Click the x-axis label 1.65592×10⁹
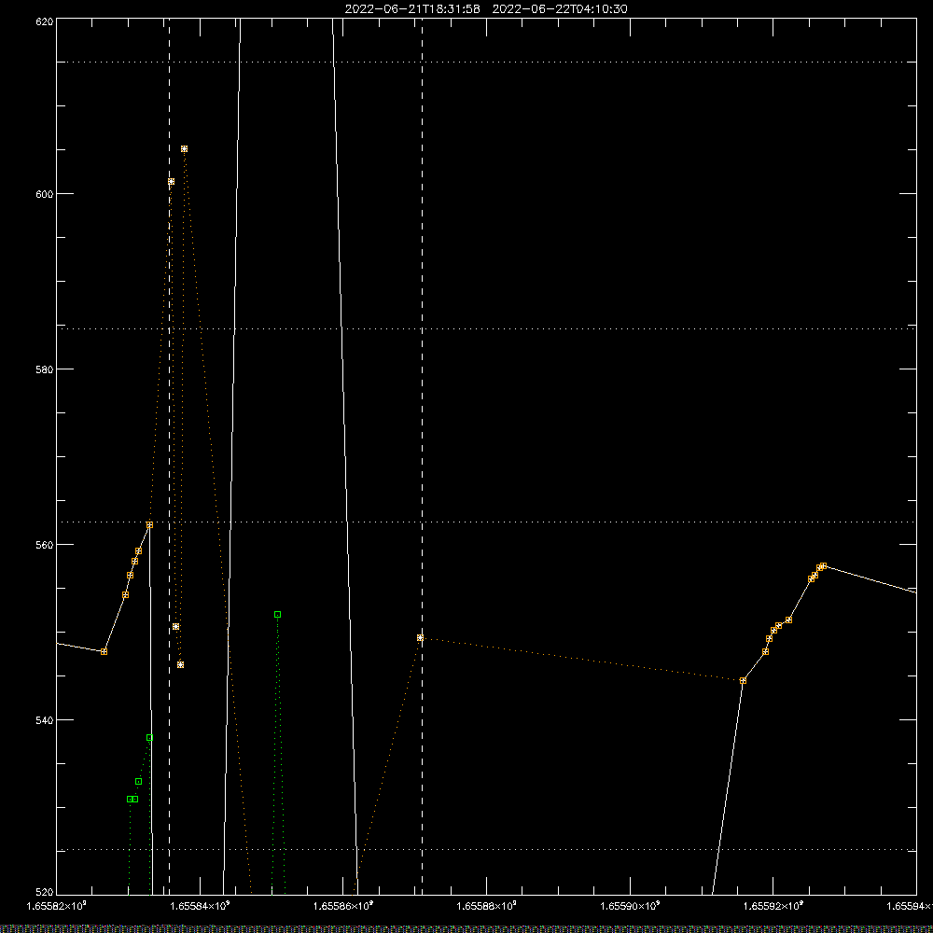This screenshot has width=933, height=933. point(773,906)
